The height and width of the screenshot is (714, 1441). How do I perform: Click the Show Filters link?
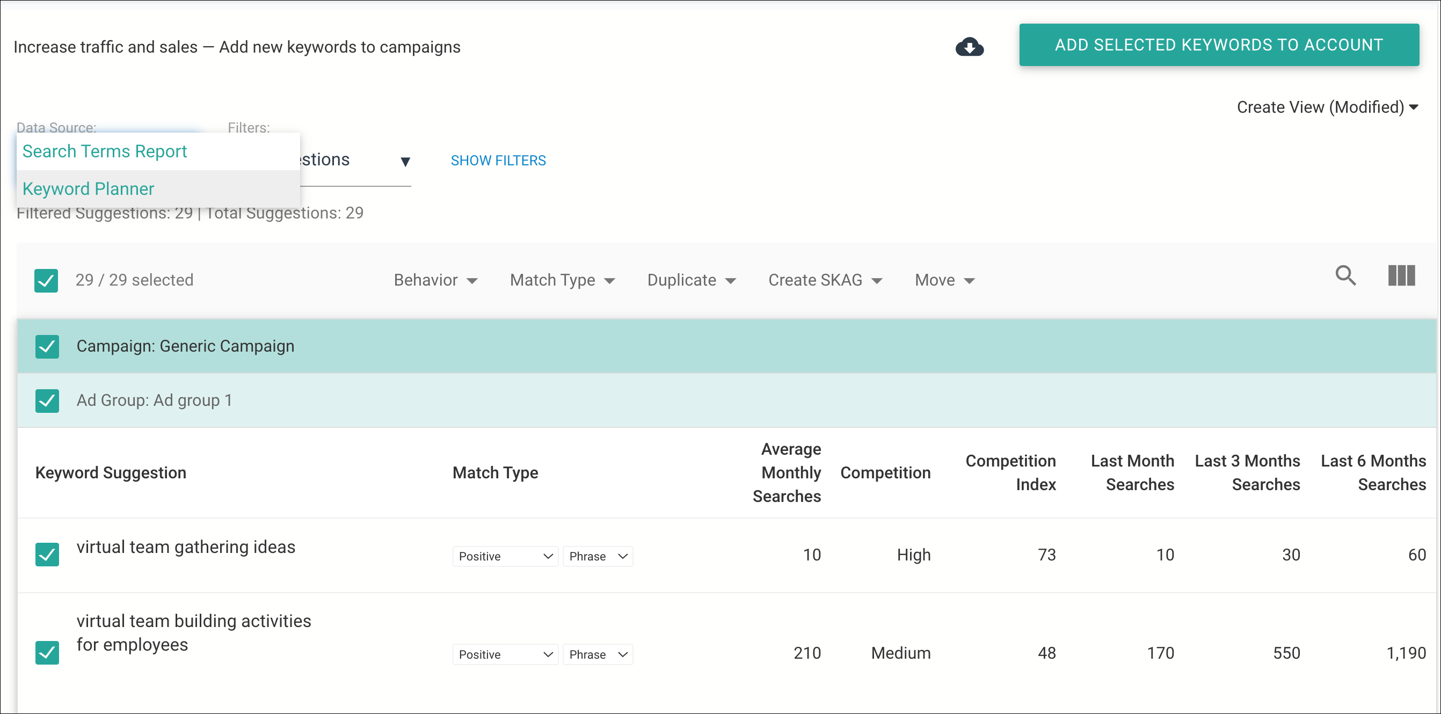point(498,161)
